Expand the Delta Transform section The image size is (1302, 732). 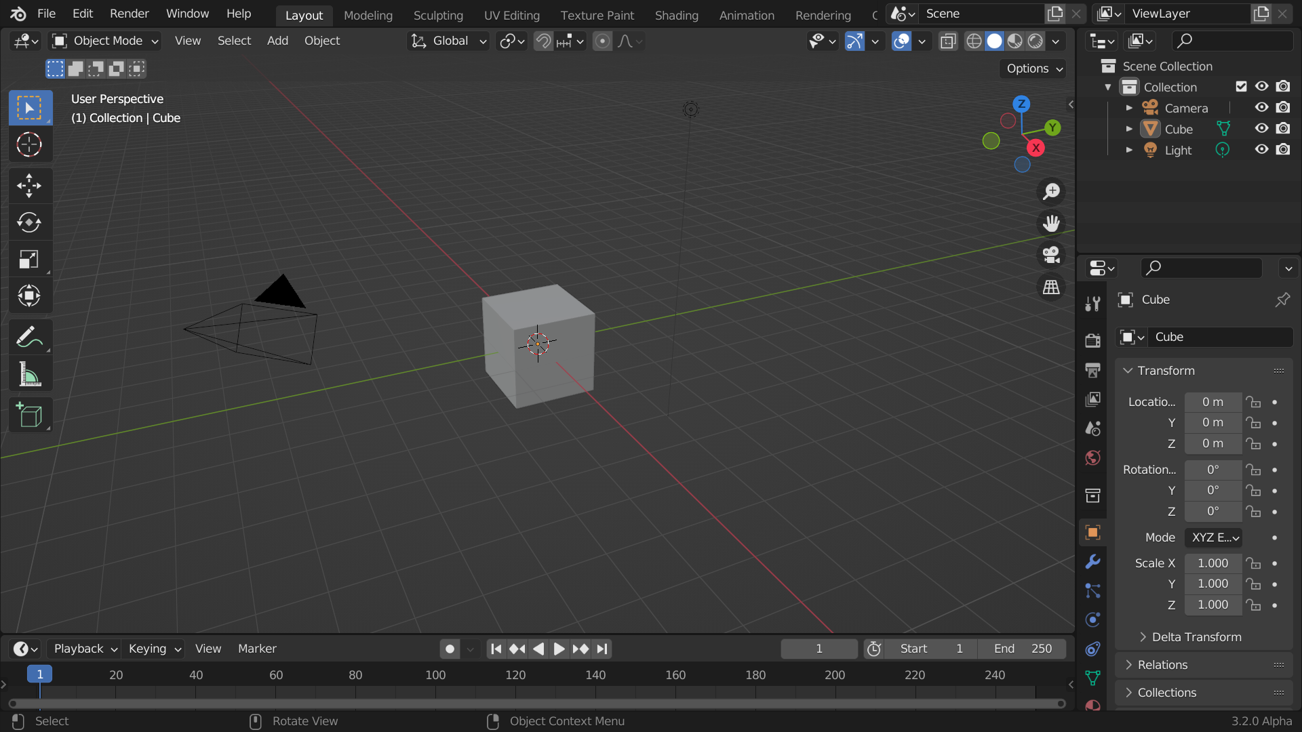[1198, 636]
